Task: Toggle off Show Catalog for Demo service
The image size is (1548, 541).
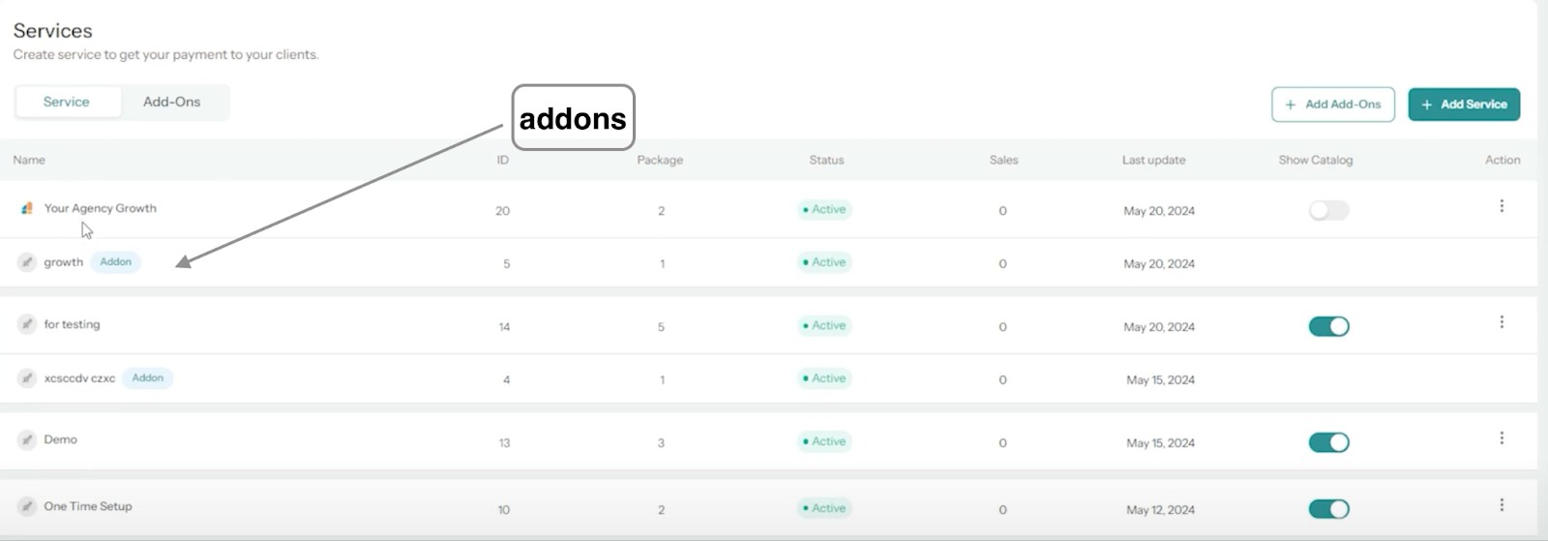Action: click(1328, 442)
